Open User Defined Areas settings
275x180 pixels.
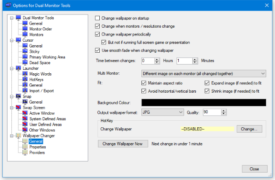pyautogui.click(x=45, y=124)
